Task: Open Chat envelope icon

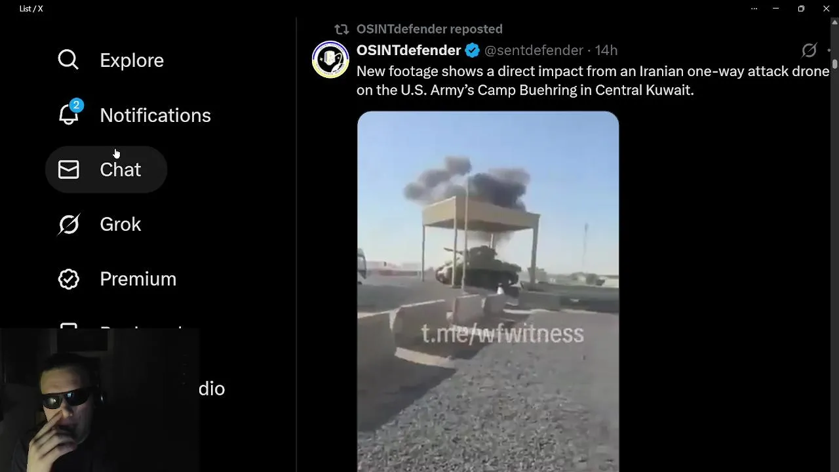Action: [68, 170]
